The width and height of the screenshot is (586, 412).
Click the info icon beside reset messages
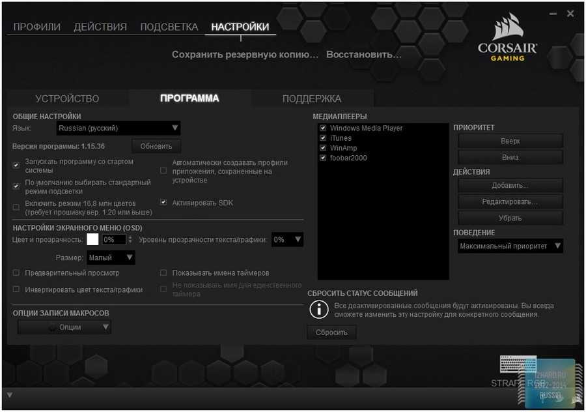pos(318,310)
